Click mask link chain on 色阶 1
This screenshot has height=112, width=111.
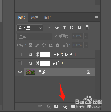click(38, 63)
